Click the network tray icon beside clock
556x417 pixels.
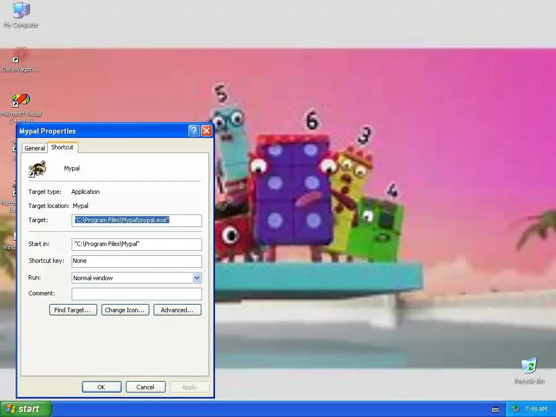[x=515, y=409]
